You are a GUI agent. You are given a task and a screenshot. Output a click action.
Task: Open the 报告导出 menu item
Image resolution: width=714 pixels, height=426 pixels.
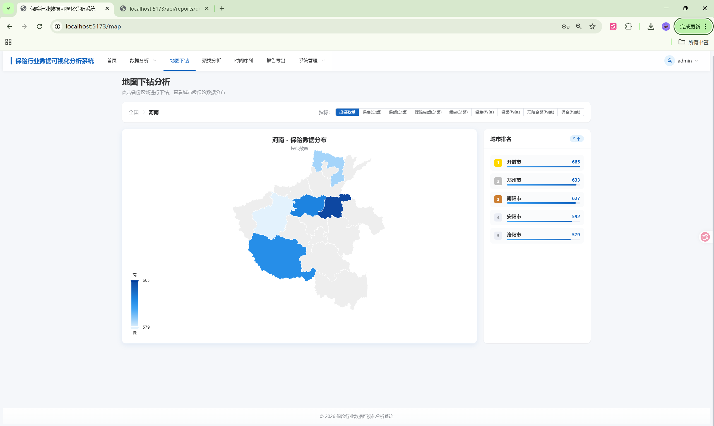pos(276,61)
